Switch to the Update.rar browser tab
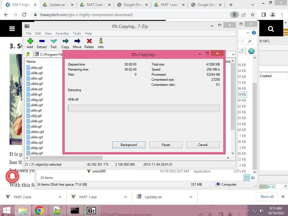 point(58,5)
